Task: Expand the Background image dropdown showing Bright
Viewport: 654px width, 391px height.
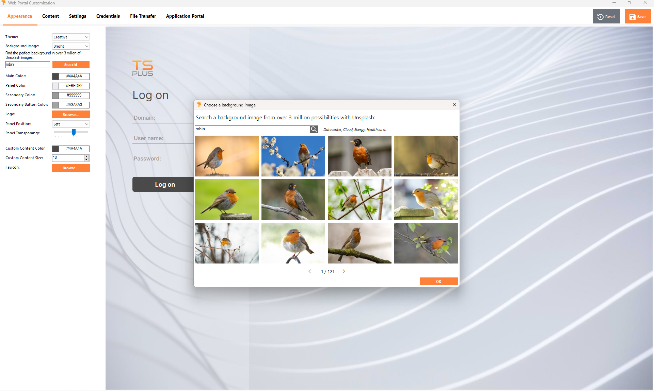Action: click(71, 46)
